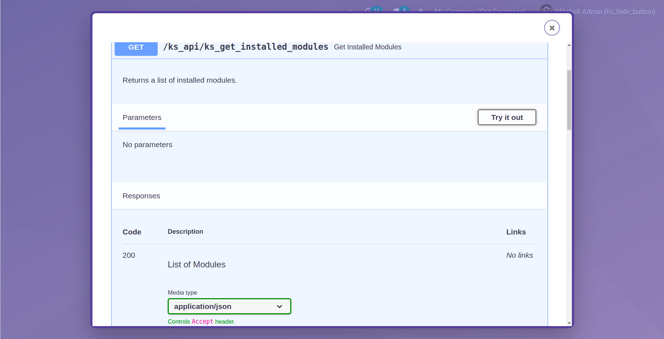Image resolution: width=664 pixels, height=339 pixels.
Task: Open the application/json media type dropdown
Action: 229,306
